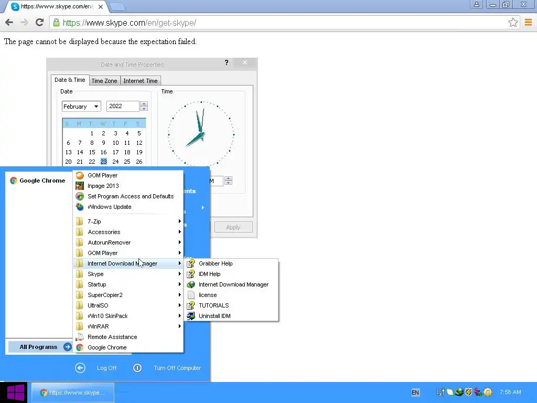This screenshot has height=403, width=537.
Task: Open the February month dropdown
Action: pos(81,106)
